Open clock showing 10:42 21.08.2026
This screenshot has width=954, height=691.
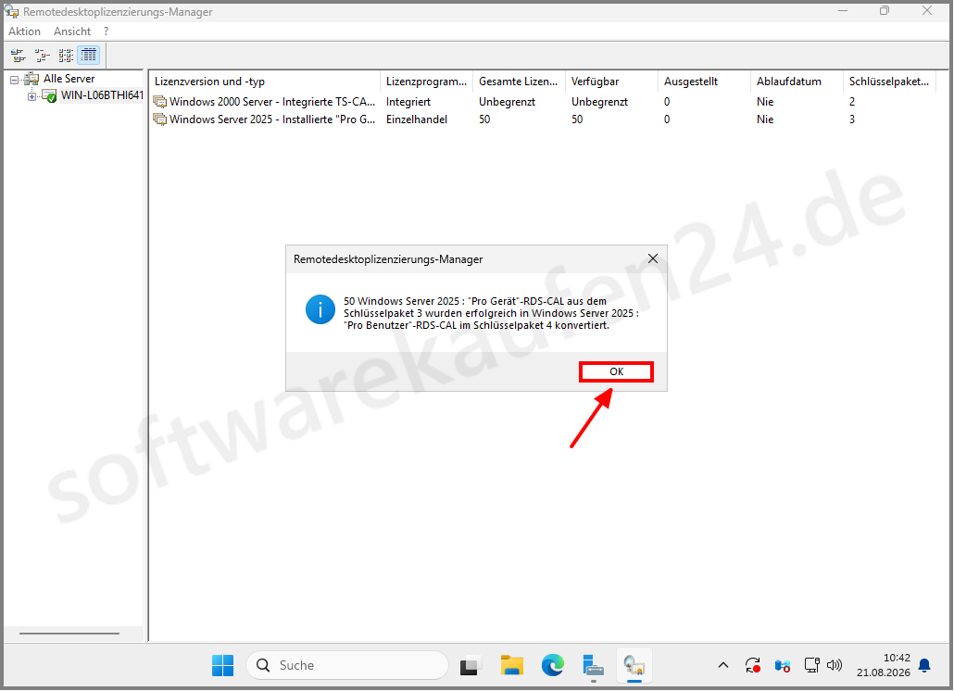coord(884,665)
